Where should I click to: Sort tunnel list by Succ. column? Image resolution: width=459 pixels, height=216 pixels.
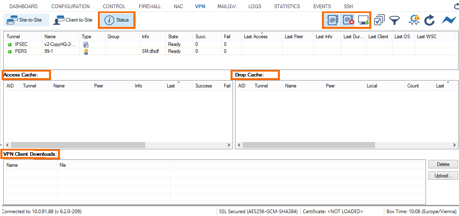[207, 37]
